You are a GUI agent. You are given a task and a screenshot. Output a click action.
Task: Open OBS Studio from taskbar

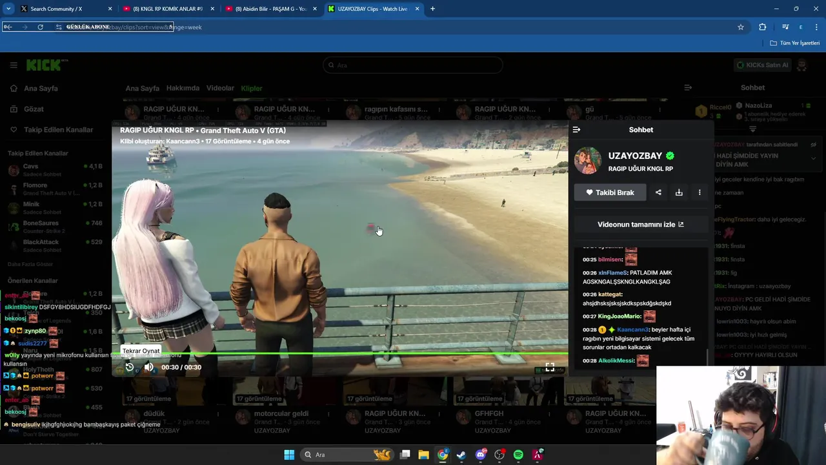click(x=499, y=455)
